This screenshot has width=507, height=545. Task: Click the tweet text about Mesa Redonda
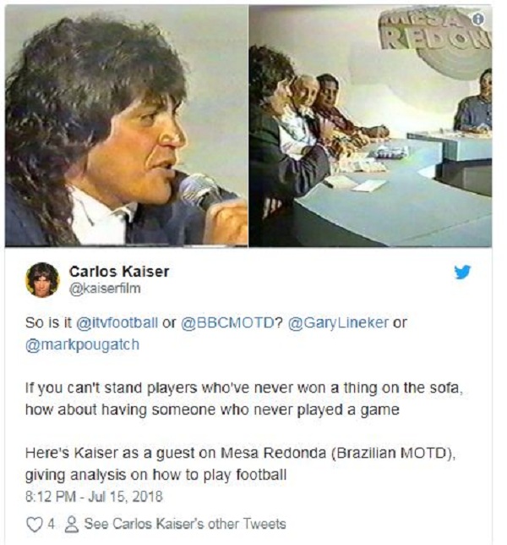pyautogui.click(x=240, y=464)
